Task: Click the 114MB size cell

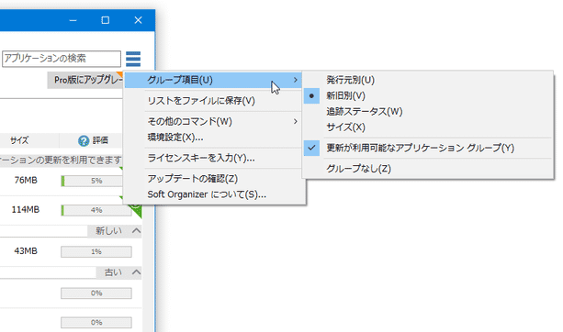Action: tap(25, 210)
